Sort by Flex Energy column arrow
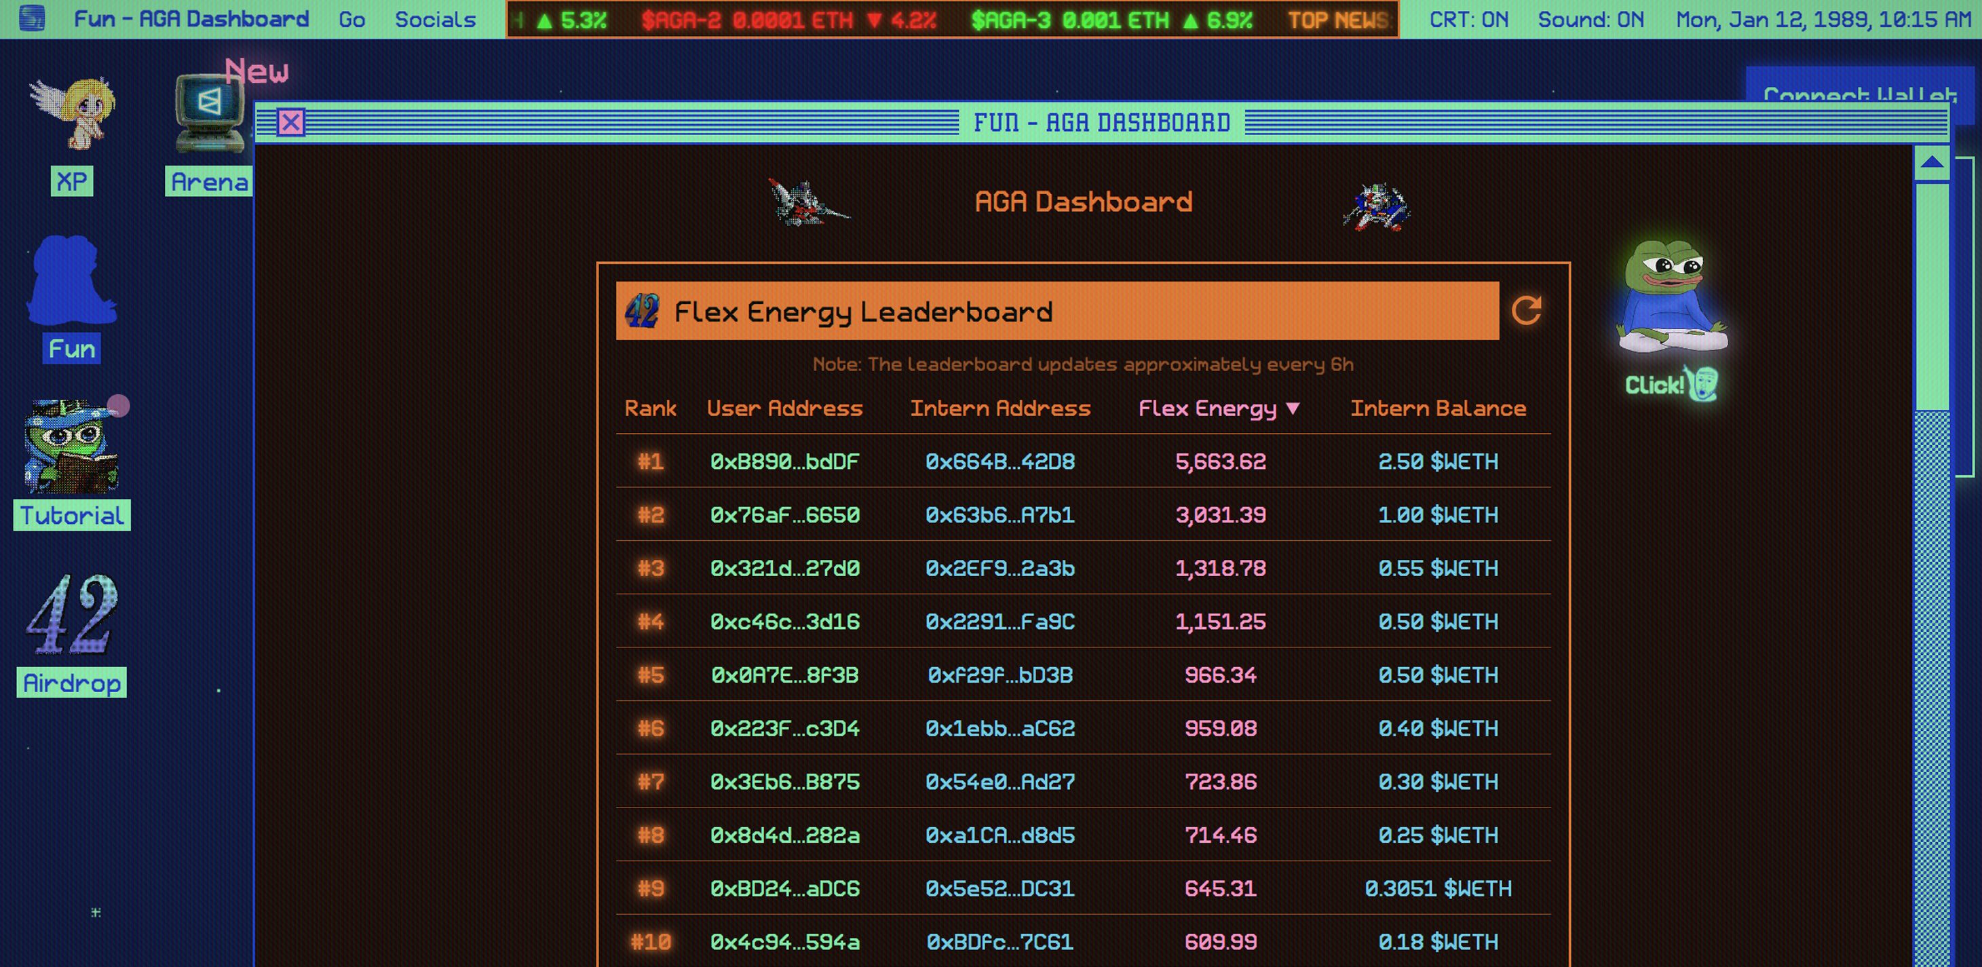 [x=1293, y=409]
